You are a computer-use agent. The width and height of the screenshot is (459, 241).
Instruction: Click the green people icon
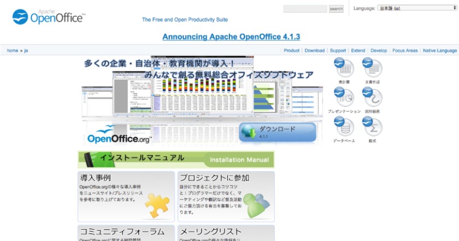pos(256,205)
